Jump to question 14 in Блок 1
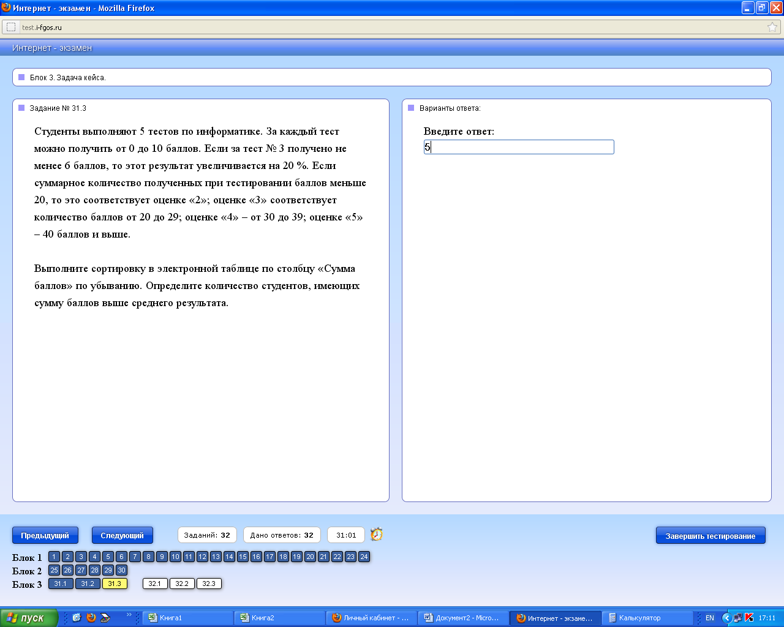This screenshot has height=627, width=784. point(229,557)
